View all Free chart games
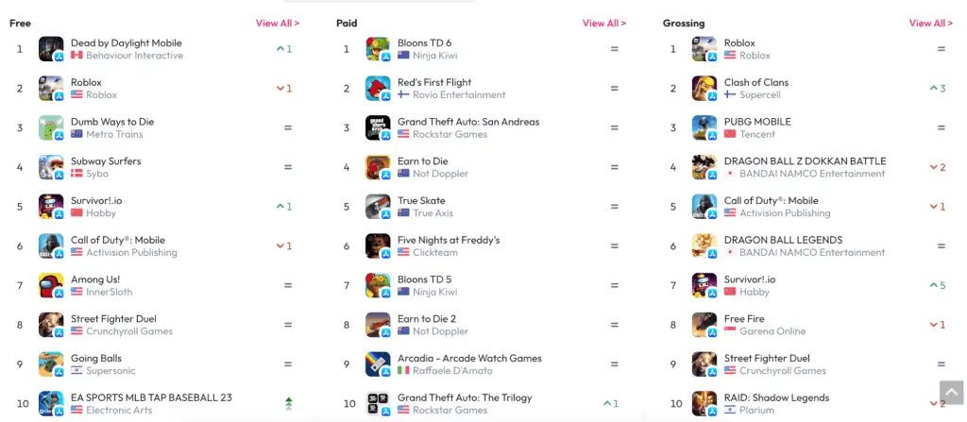The image size is (967, 422). pos(278,23)
